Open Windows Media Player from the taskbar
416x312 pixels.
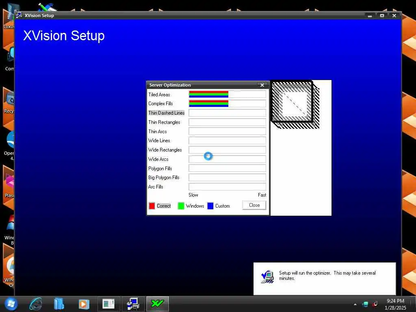tap(84, 304)
